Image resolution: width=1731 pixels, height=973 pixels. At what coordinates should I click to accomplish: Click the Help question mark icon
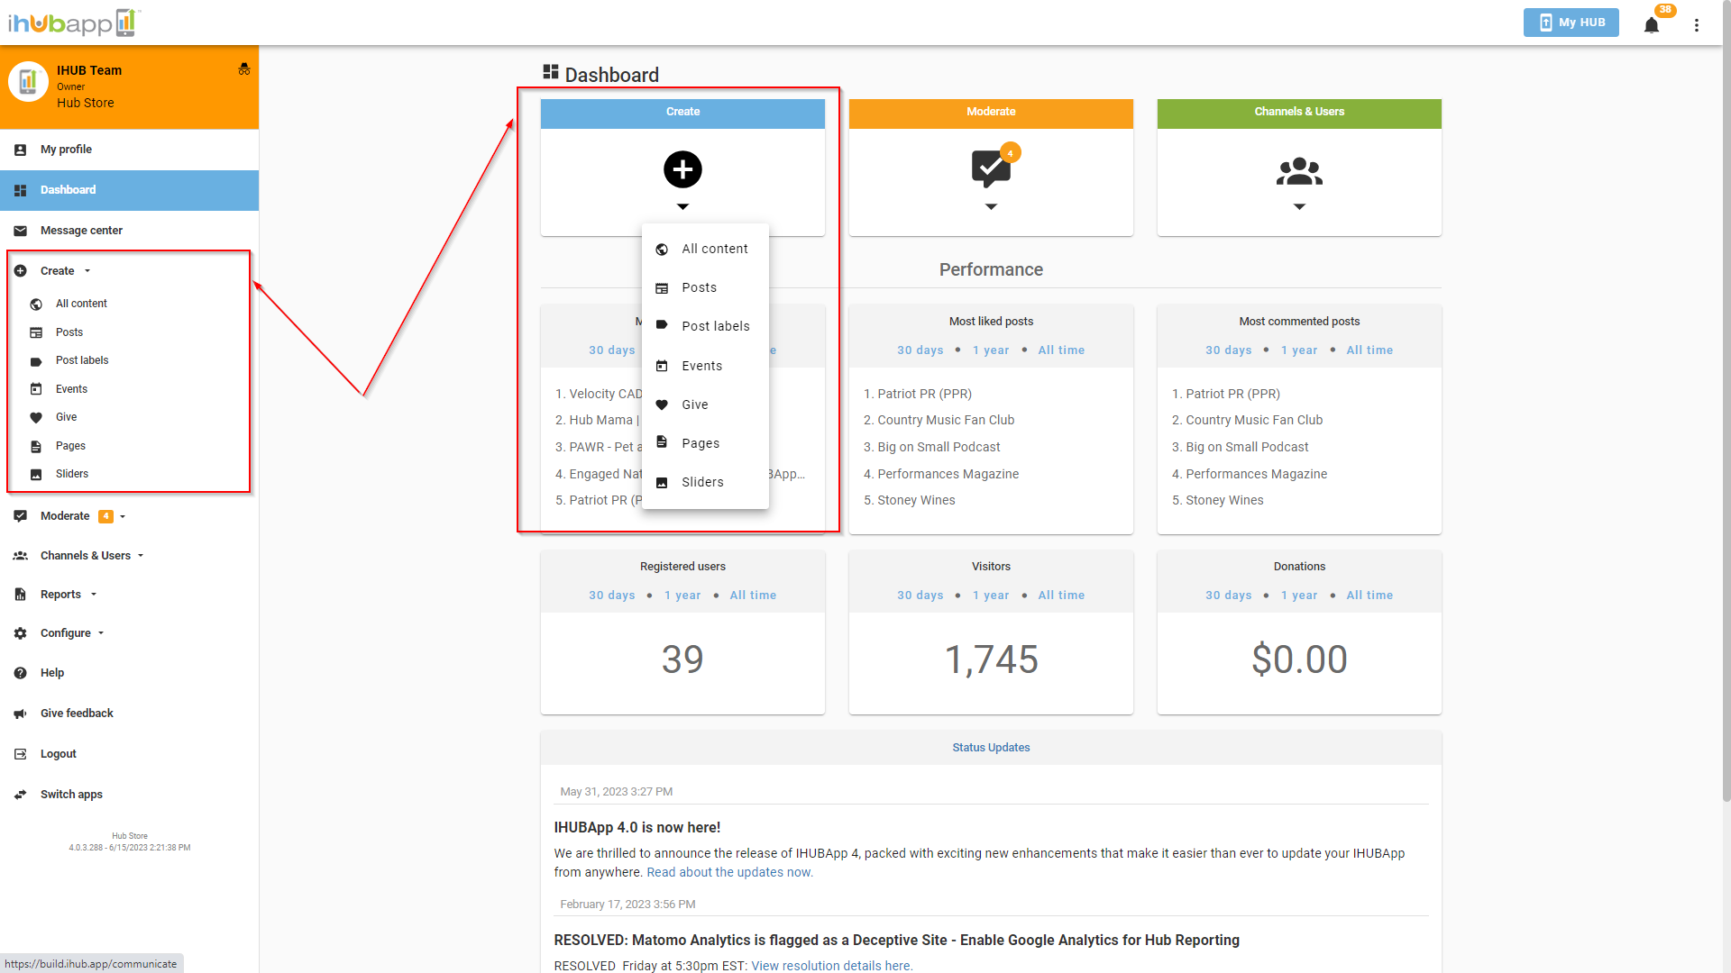pyautogui.click(x=21, y=673)
